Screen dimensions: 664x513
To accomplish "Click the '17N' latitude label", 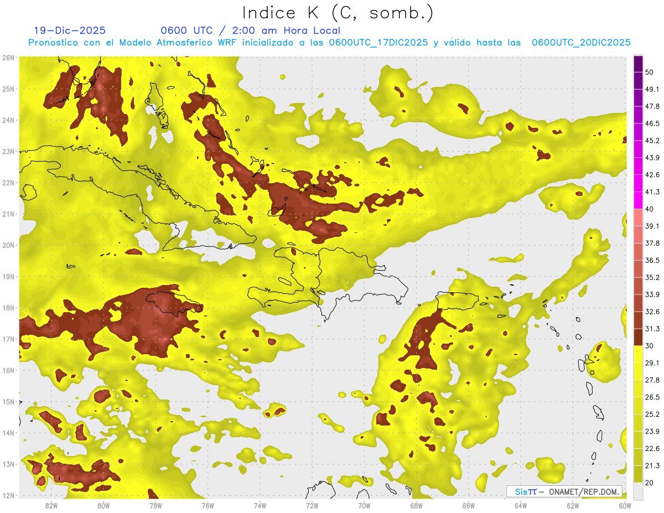I will coord(8,339).
